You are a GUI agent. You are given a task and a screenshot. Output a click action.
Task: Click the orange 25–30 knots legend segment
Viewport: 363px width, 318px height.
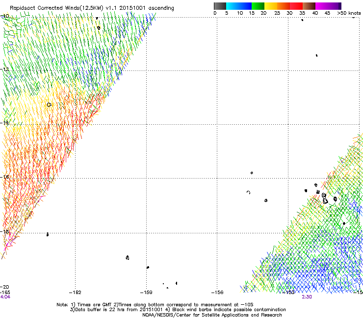(x=284, y=6)
